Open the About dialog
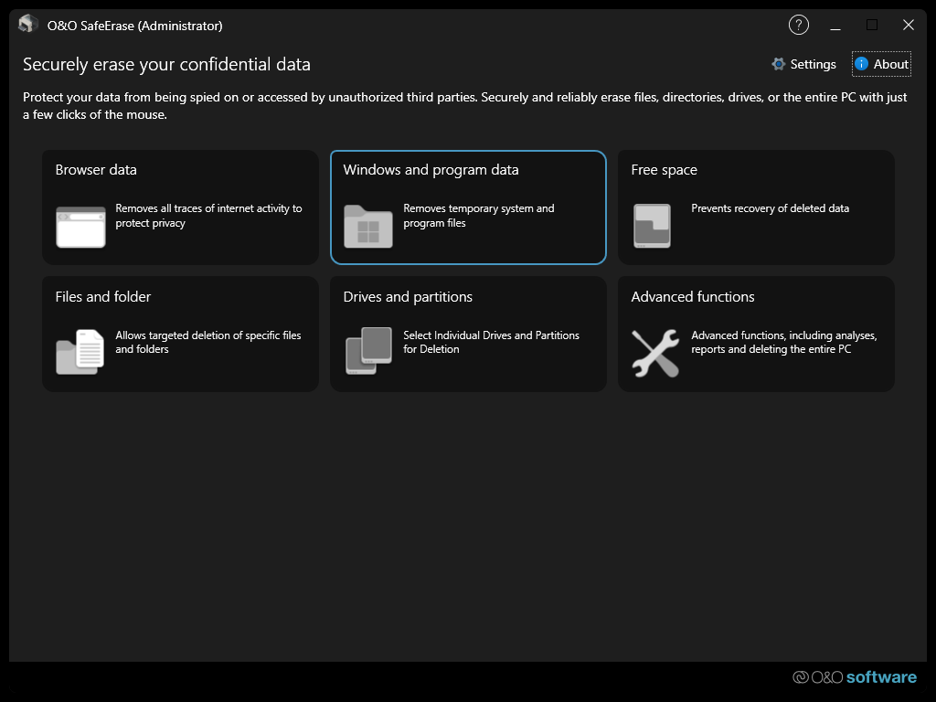 click(x=882, y=64)
